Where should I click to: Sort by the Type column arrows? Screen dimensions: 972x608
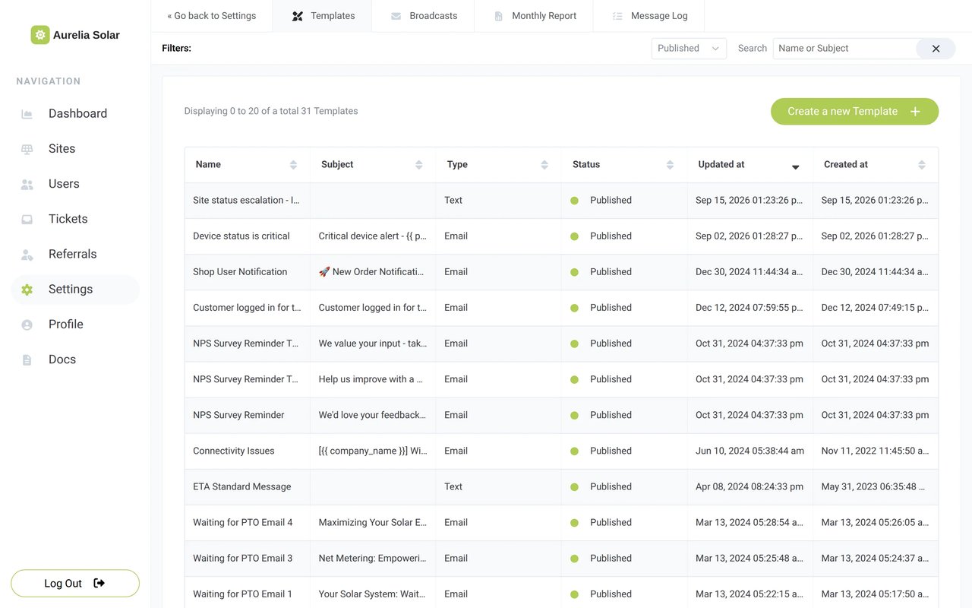tap(544, 165)
